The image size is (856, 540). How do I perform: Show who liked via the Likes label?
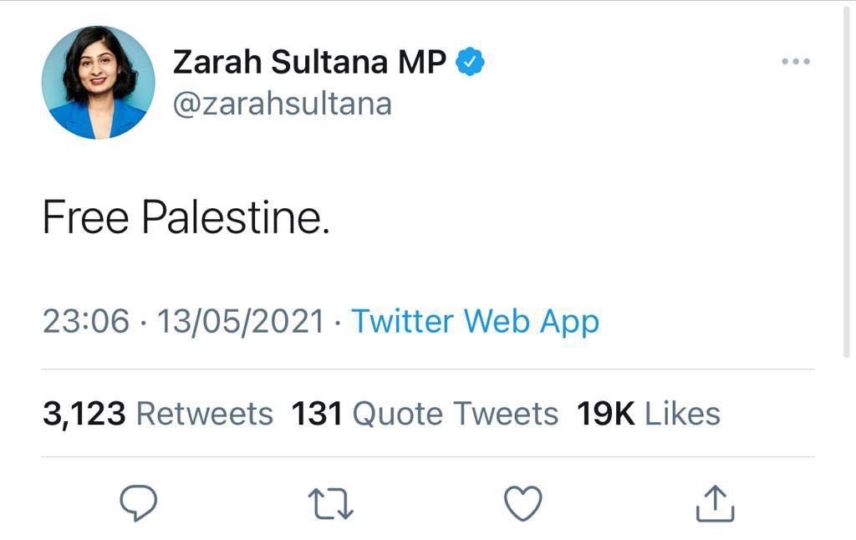coord(682,414)
